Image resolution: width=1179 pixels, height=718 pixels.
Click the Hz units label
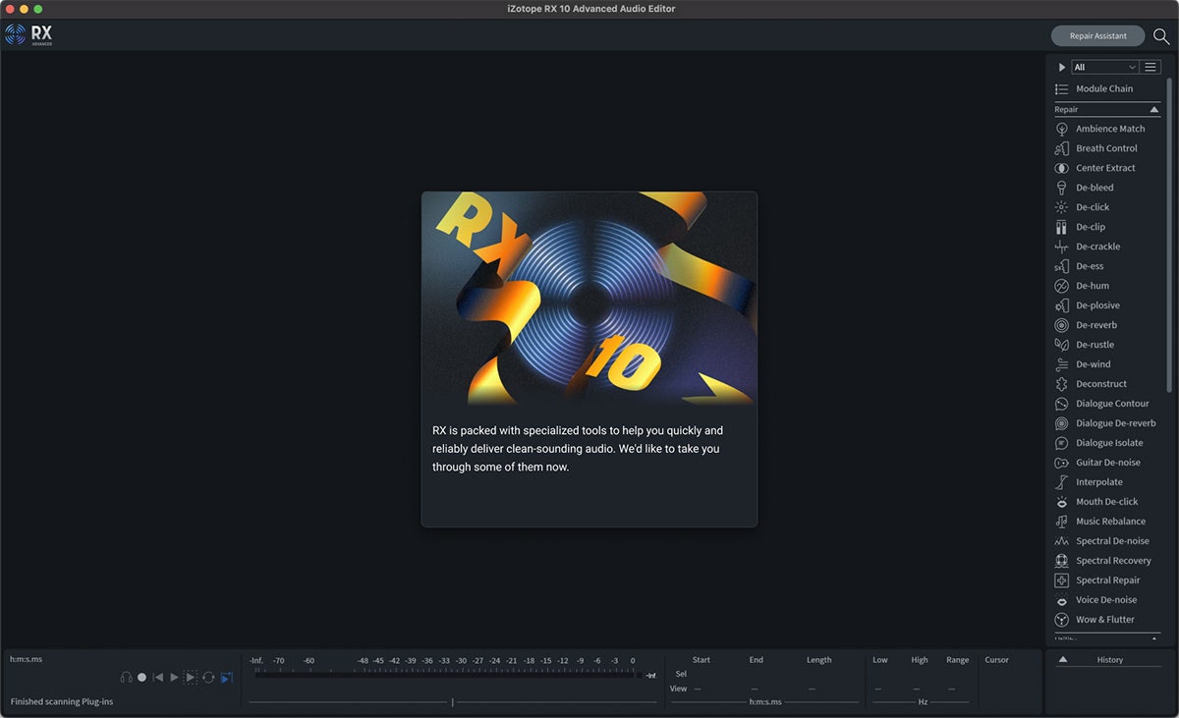pos(923,702)
